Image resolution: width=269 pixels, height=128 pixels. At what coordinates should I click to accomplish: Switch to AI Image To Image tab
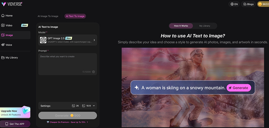(x=48, y=16)
